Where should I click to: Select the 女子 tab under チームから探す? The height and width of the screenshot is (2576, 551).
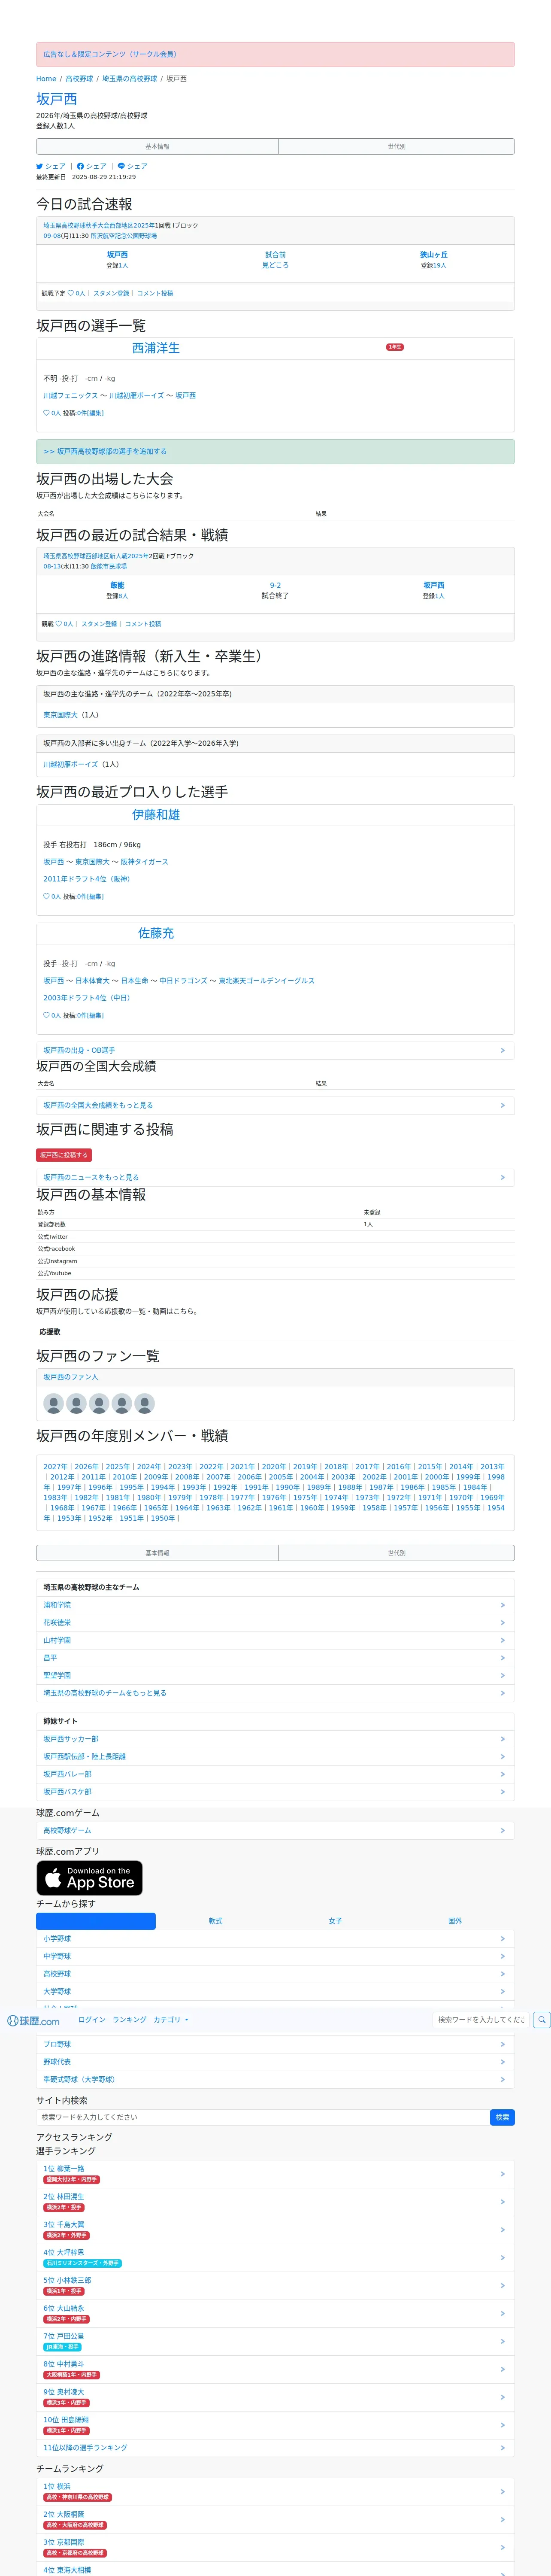click(x=335, y=1921)
